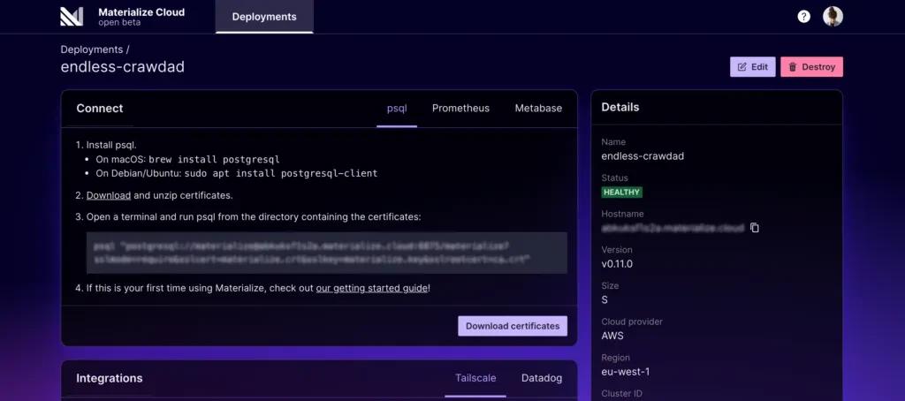Click the sudo apt install postgresql-client text

280,173
